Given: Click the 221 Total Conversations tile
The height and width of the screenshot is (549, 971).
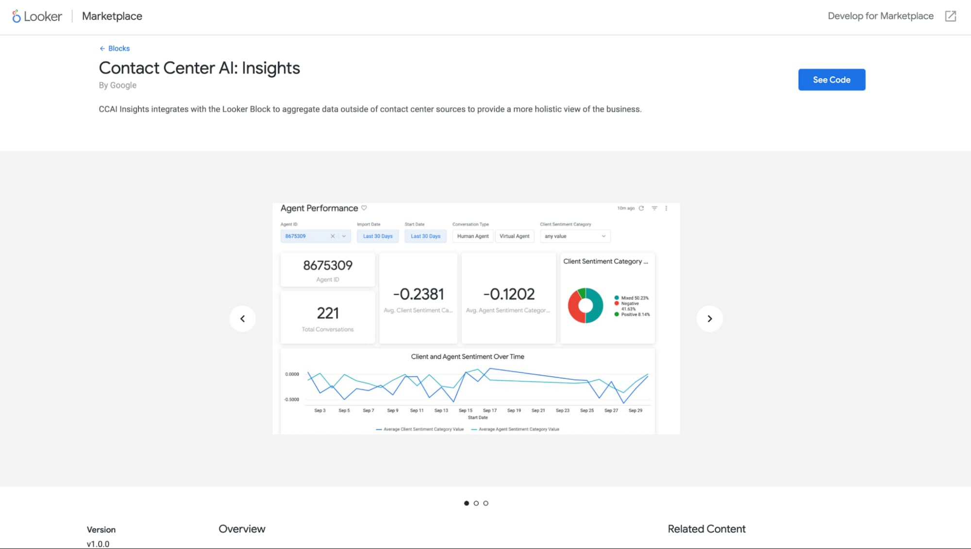Looking at the screenshot, I should (x=328, y=318).
